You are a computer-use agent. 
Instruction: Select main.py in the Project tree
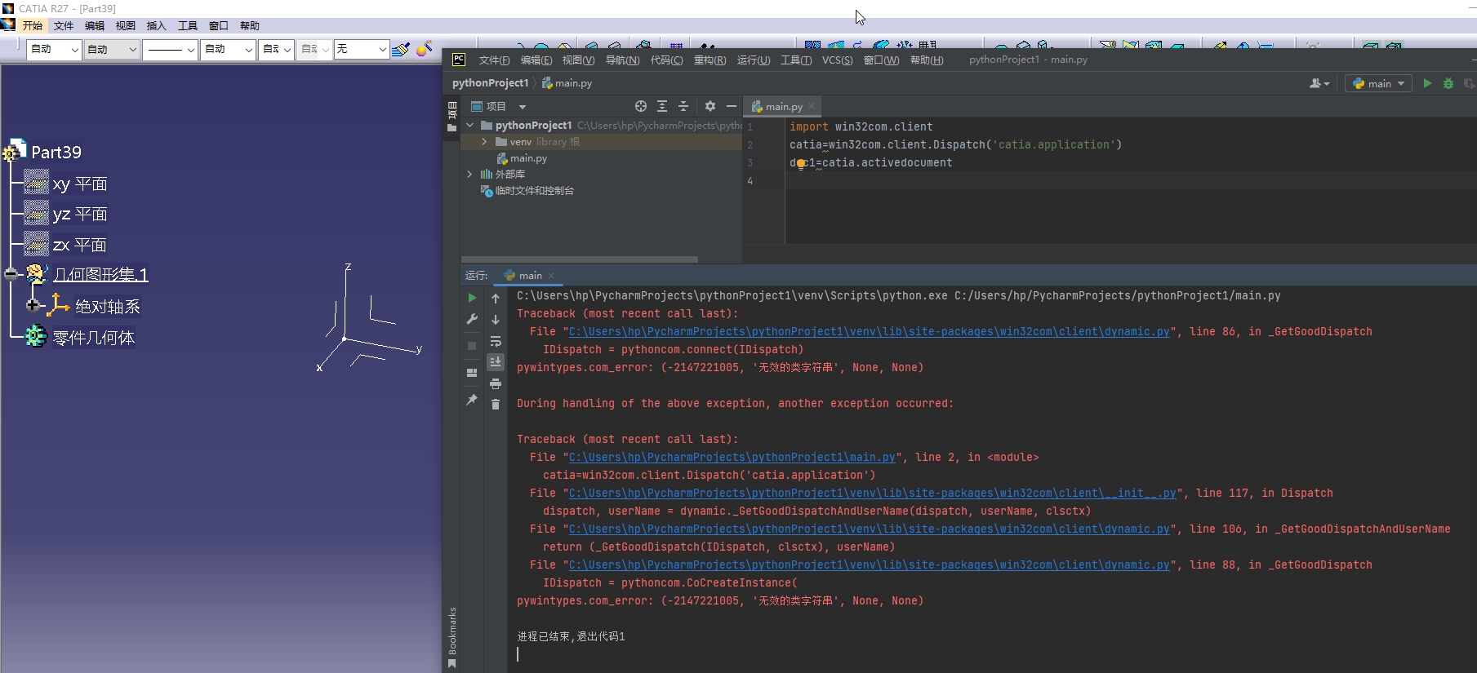(522, 158)
